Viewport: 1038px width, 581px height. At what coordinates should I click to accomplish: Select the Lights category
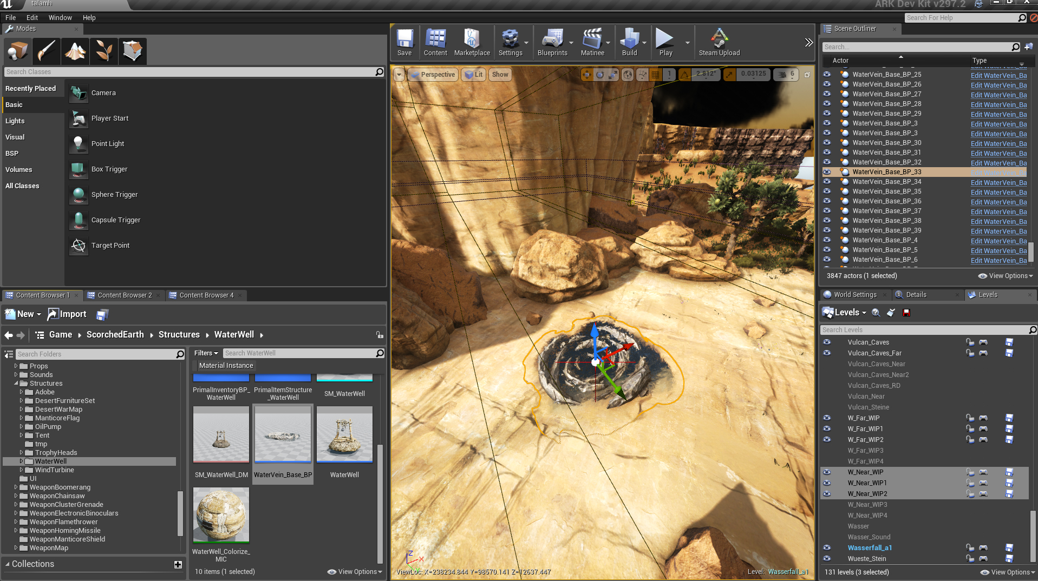[x=15, y=121]
